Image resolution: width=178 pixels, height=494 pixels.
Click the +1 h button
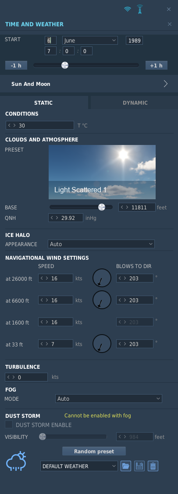(156, 65)
